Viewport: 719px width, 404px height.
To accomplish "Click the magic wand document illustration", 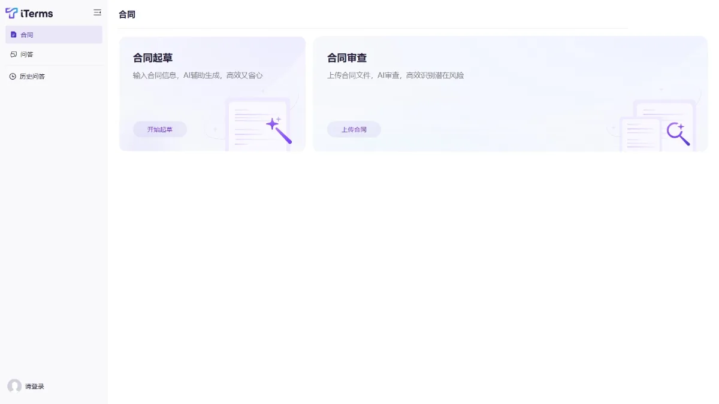I will pyautogui.click(x=259, y=124).
